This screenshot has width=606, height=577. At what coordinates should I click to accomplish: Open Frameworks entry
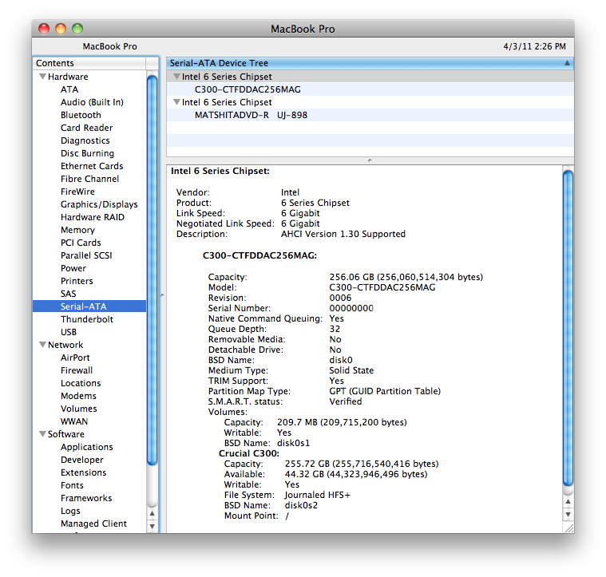[x=86, y=498]
